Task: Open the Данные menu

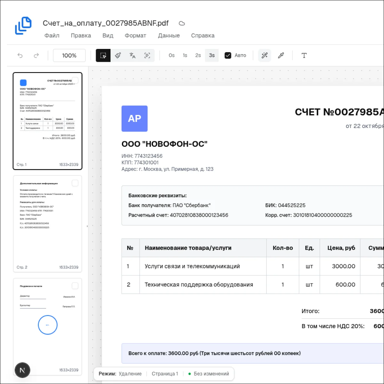Action: [169, 36]
